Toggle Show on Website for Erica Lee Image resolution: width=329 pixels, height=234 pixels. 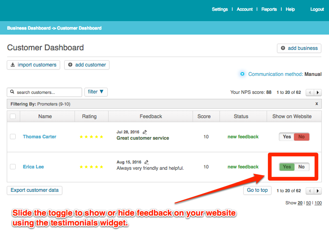(x=294, y=167)
